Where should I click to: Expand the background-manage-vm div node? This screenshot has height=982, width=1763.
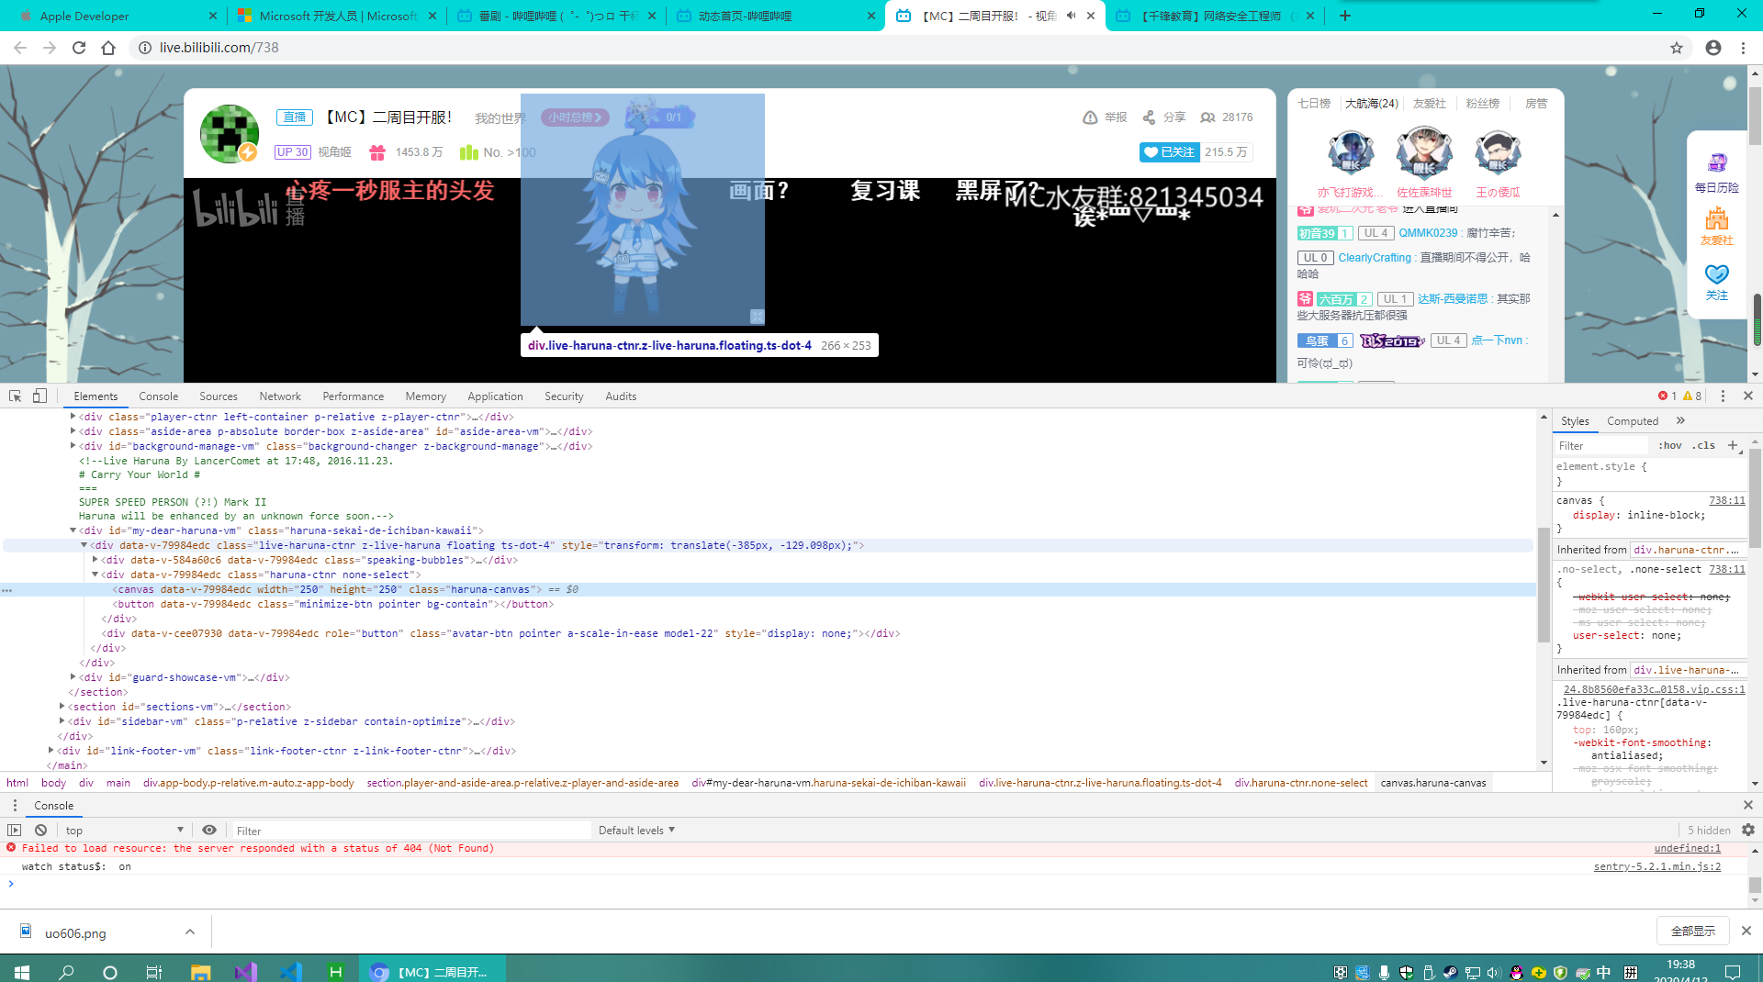coord(73,446)
